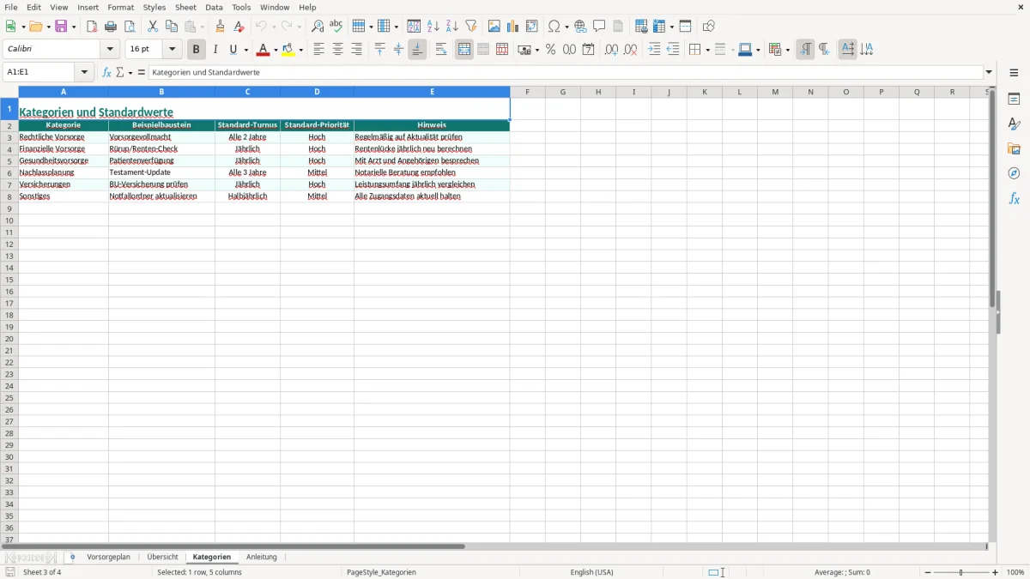Screen dimensions: 1030x579
Task: Sort ascending with the A-Z icon
Action: coord(433,27)
